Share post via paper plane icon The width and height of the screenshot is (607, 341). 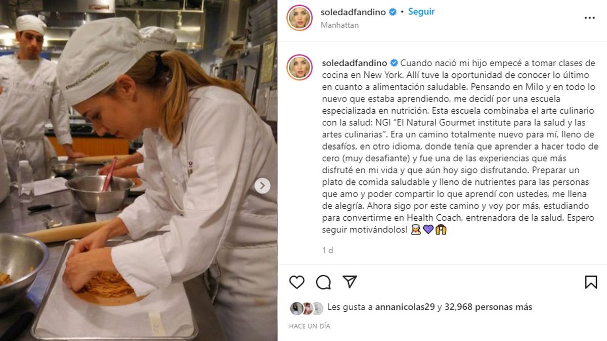pos(350,281)
